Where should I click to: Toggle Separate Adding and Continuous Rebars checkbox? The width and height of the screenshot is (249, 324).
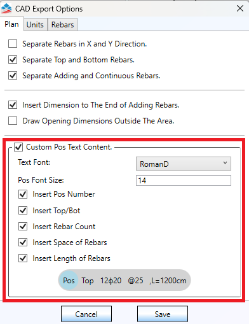[13, 76]
